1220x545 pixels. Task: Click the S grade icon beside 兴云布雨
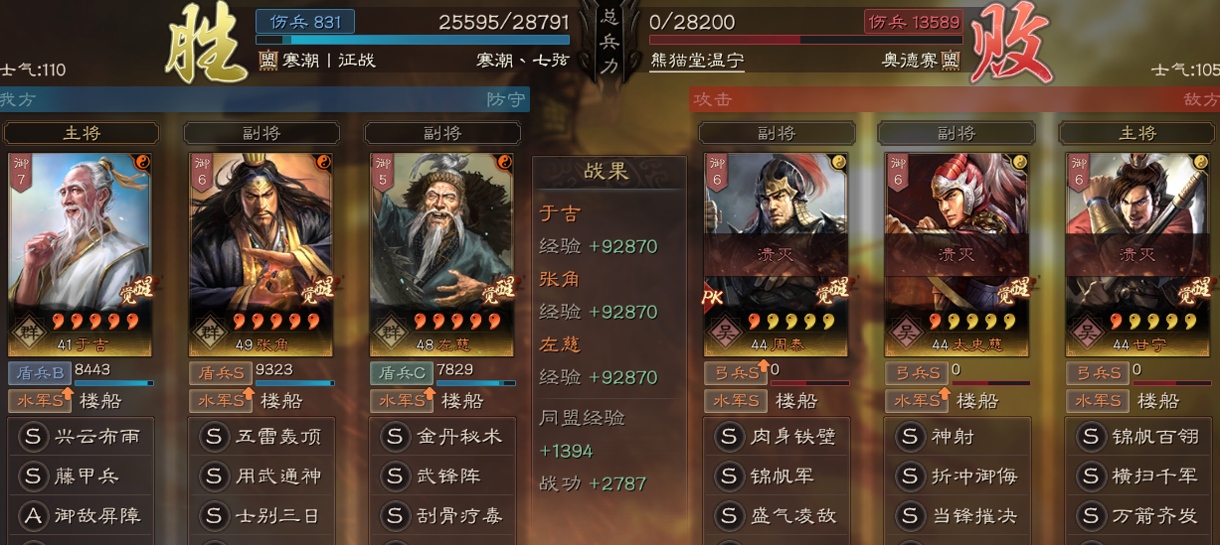(33, 436)
